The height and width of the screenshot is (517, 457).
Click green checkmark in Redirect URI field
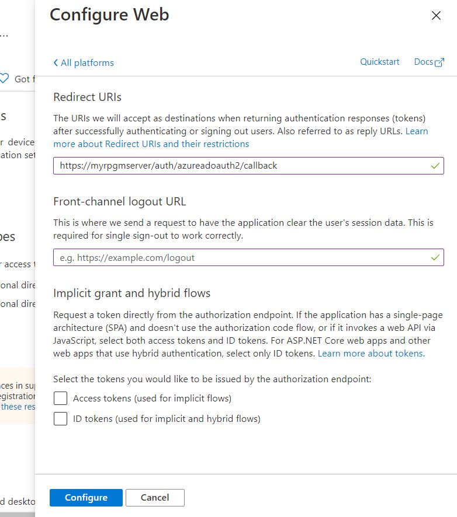click(435, 166)
